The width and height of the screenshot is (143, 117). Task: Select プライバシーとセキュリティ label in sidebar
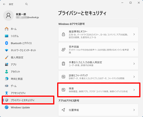point(23,100)
